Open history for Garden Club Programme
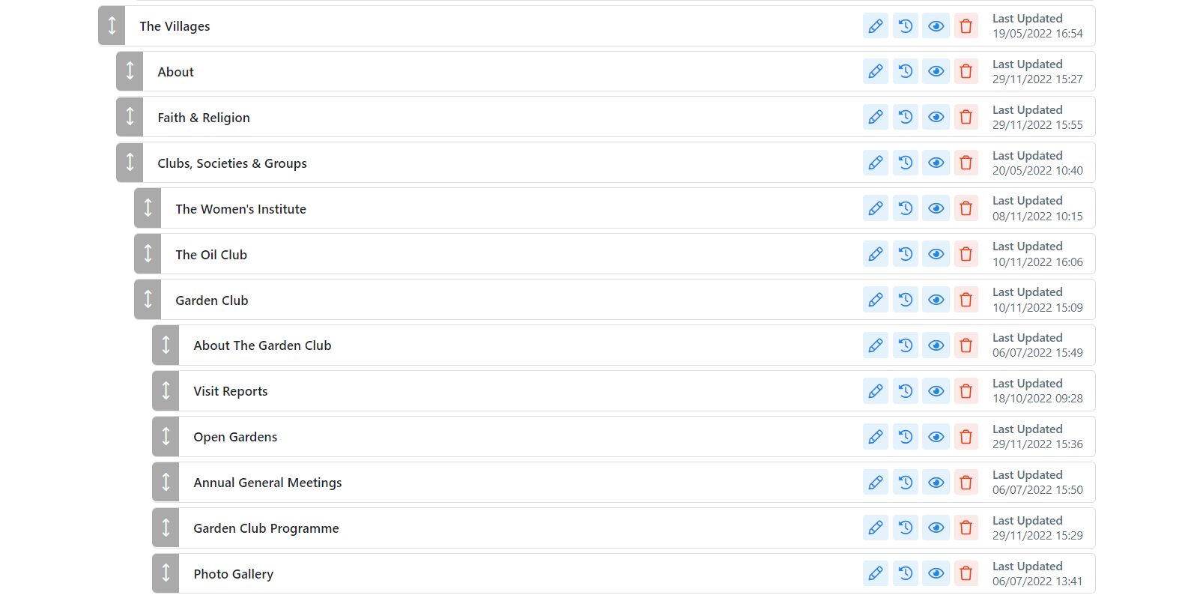This screenshot has height=595, width=1194. (x=906, y=528)
